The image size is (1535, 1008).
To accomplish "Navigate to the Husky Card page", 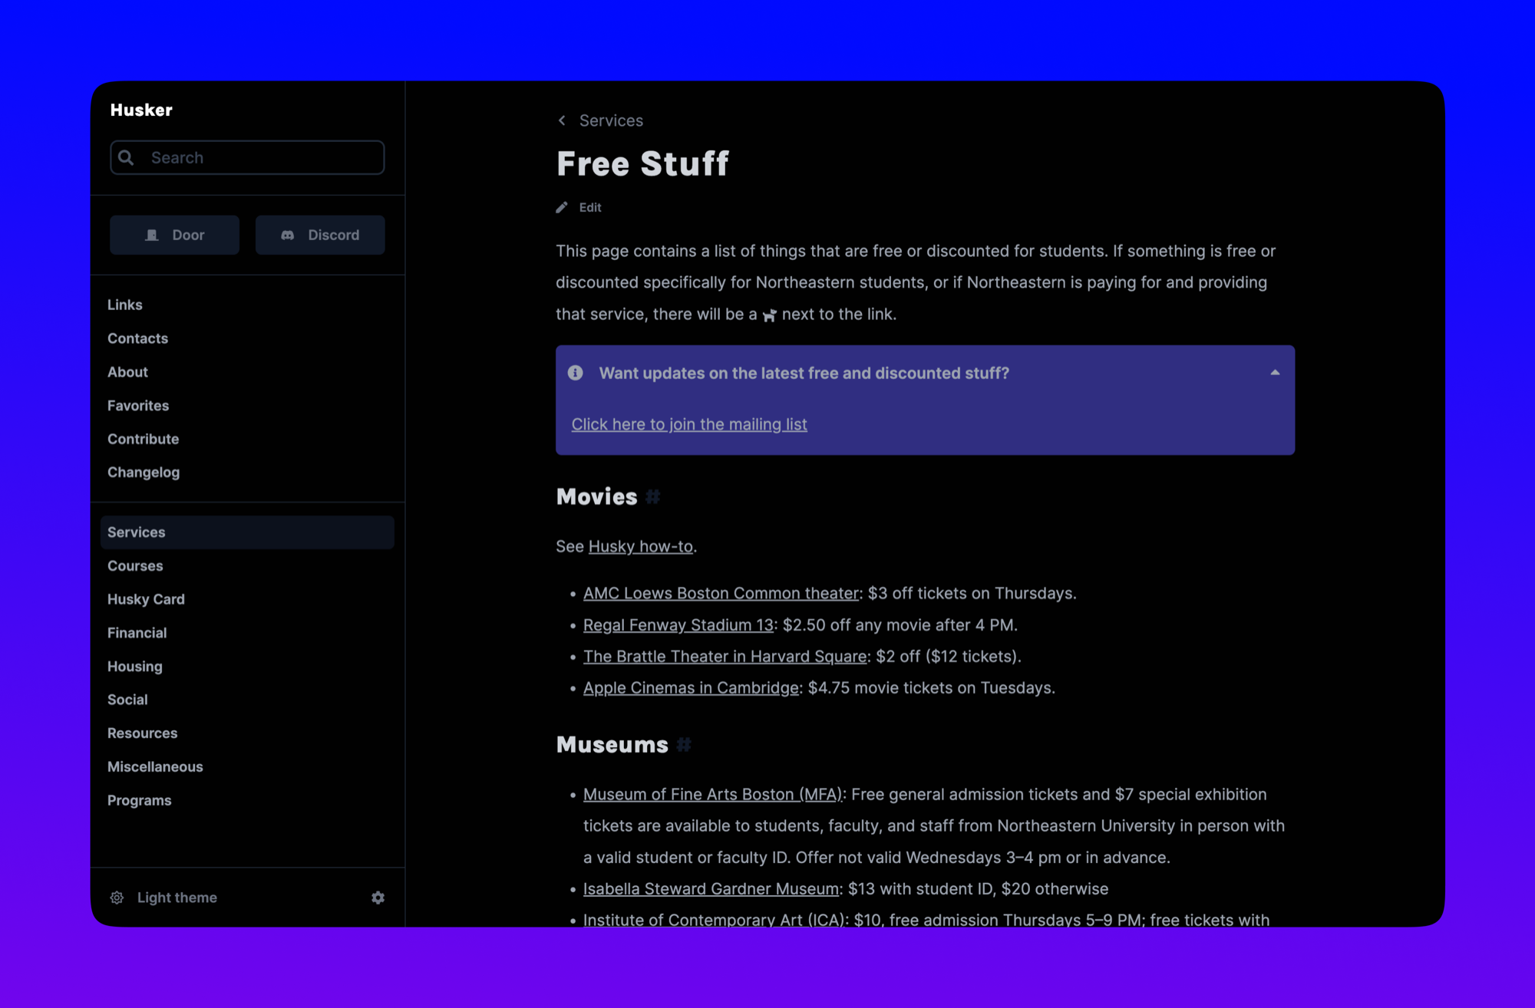I will click(146, 599).
